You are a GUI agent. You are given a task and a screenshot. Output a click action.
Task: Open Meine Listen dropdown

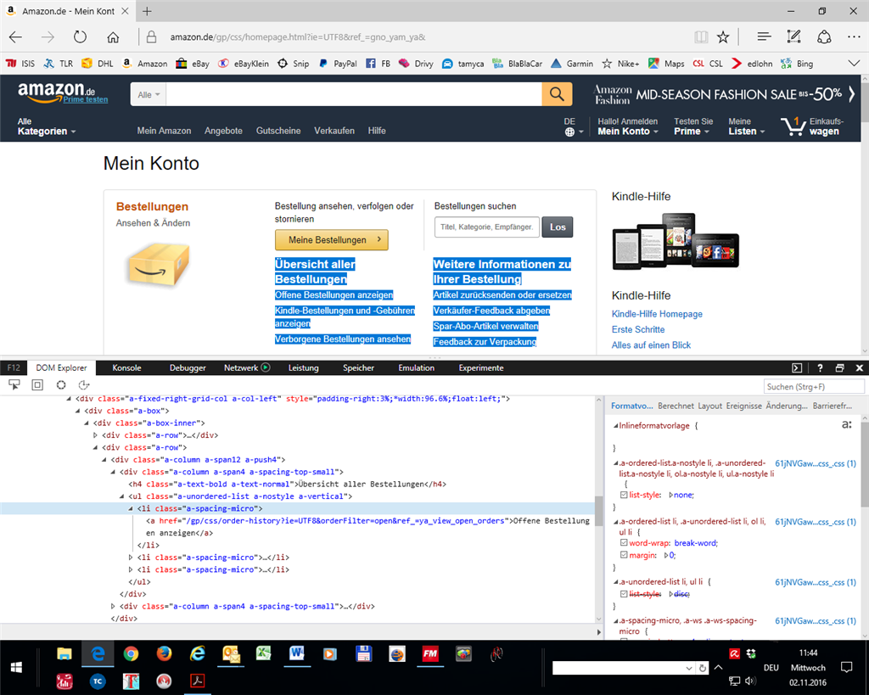pyautogui.click(x=747, y=126)
